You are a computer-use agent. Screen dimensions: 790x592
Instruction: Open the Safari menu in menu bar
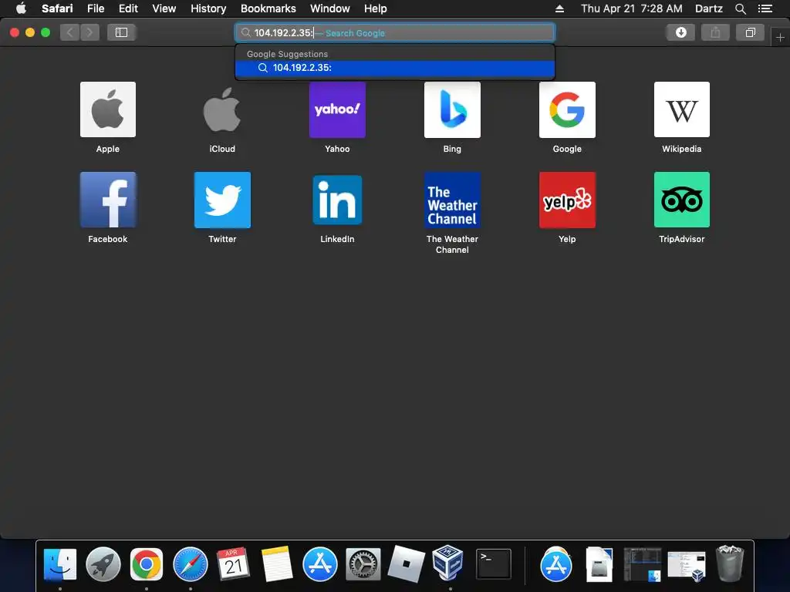(x=57, y=8)
